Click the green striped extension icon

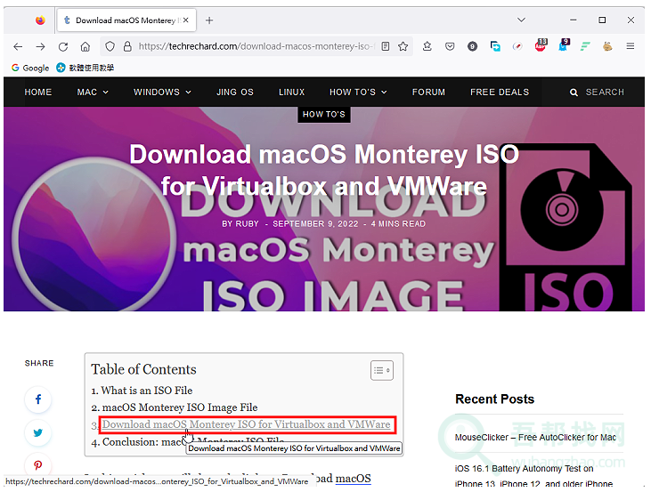point(585,46)
